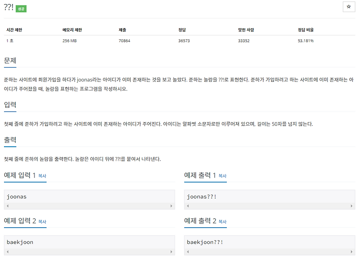Select the 입력 section heading

click(11, 104)
